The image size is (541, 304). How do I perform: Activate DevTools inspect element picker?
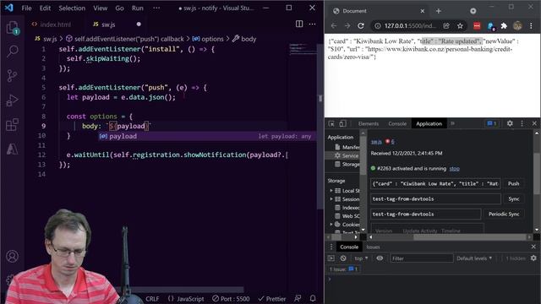331,123
